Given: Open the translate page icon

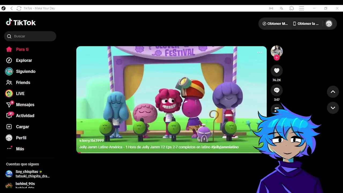Looking at the screenshot, I should 281,8.
